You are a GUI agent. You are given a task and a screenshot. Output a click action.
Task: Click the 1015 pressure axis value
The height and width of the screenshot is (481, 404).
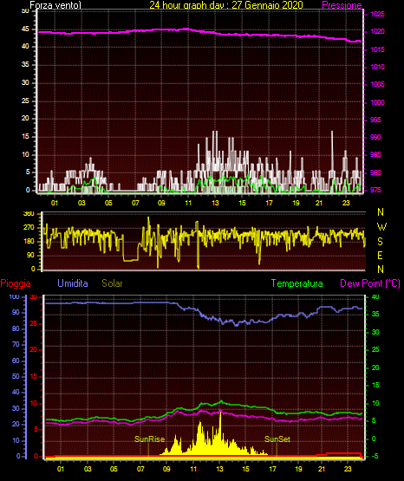click(377, 49)
